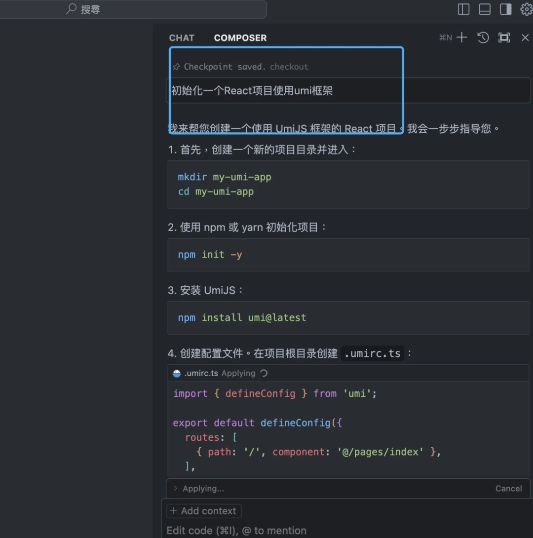Viewport: 533px width, 538px height.
Task: Switch to the CHAT tab
Action: click(x=182, y=38)
